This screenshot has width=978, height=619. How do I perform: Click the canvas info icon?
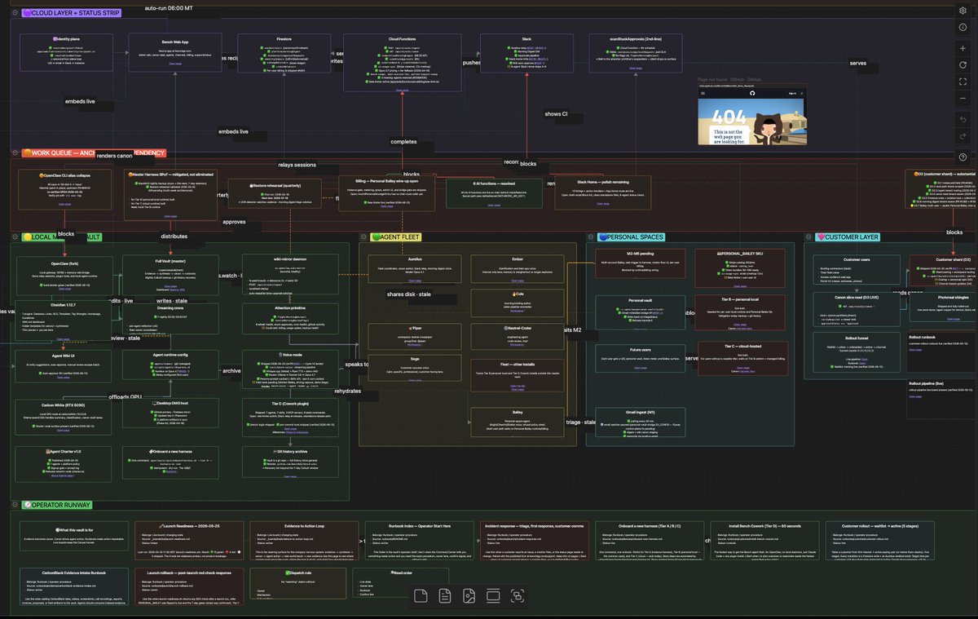(x=963, y=28)
